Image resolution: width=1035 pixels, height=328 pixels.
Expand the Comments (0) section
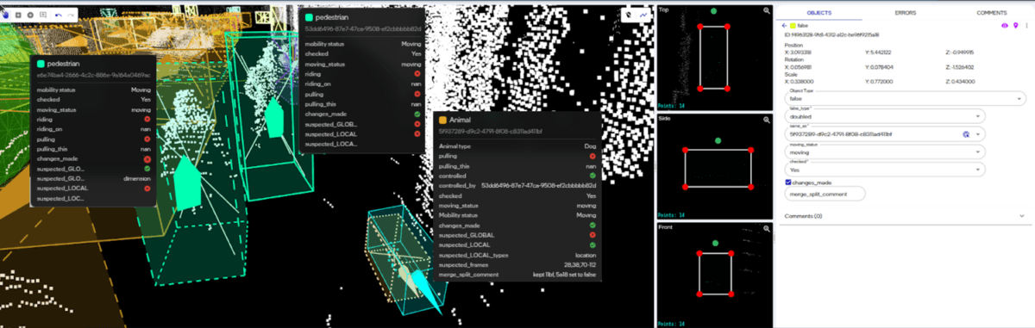[x=905, y=215]
